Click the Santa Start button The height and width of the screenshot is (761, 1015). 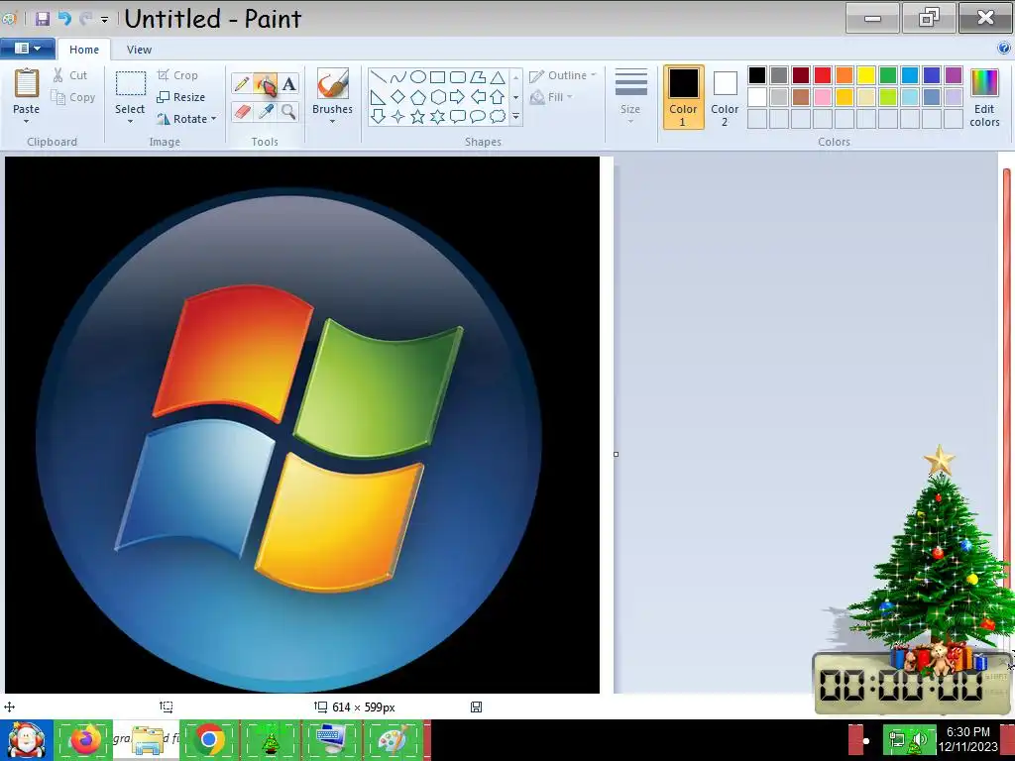point(26,739)
